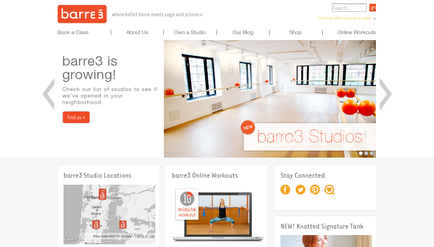Viewport: 434px width, 247px height.
Task: Open the About Us menu
Action: point(137,32)
